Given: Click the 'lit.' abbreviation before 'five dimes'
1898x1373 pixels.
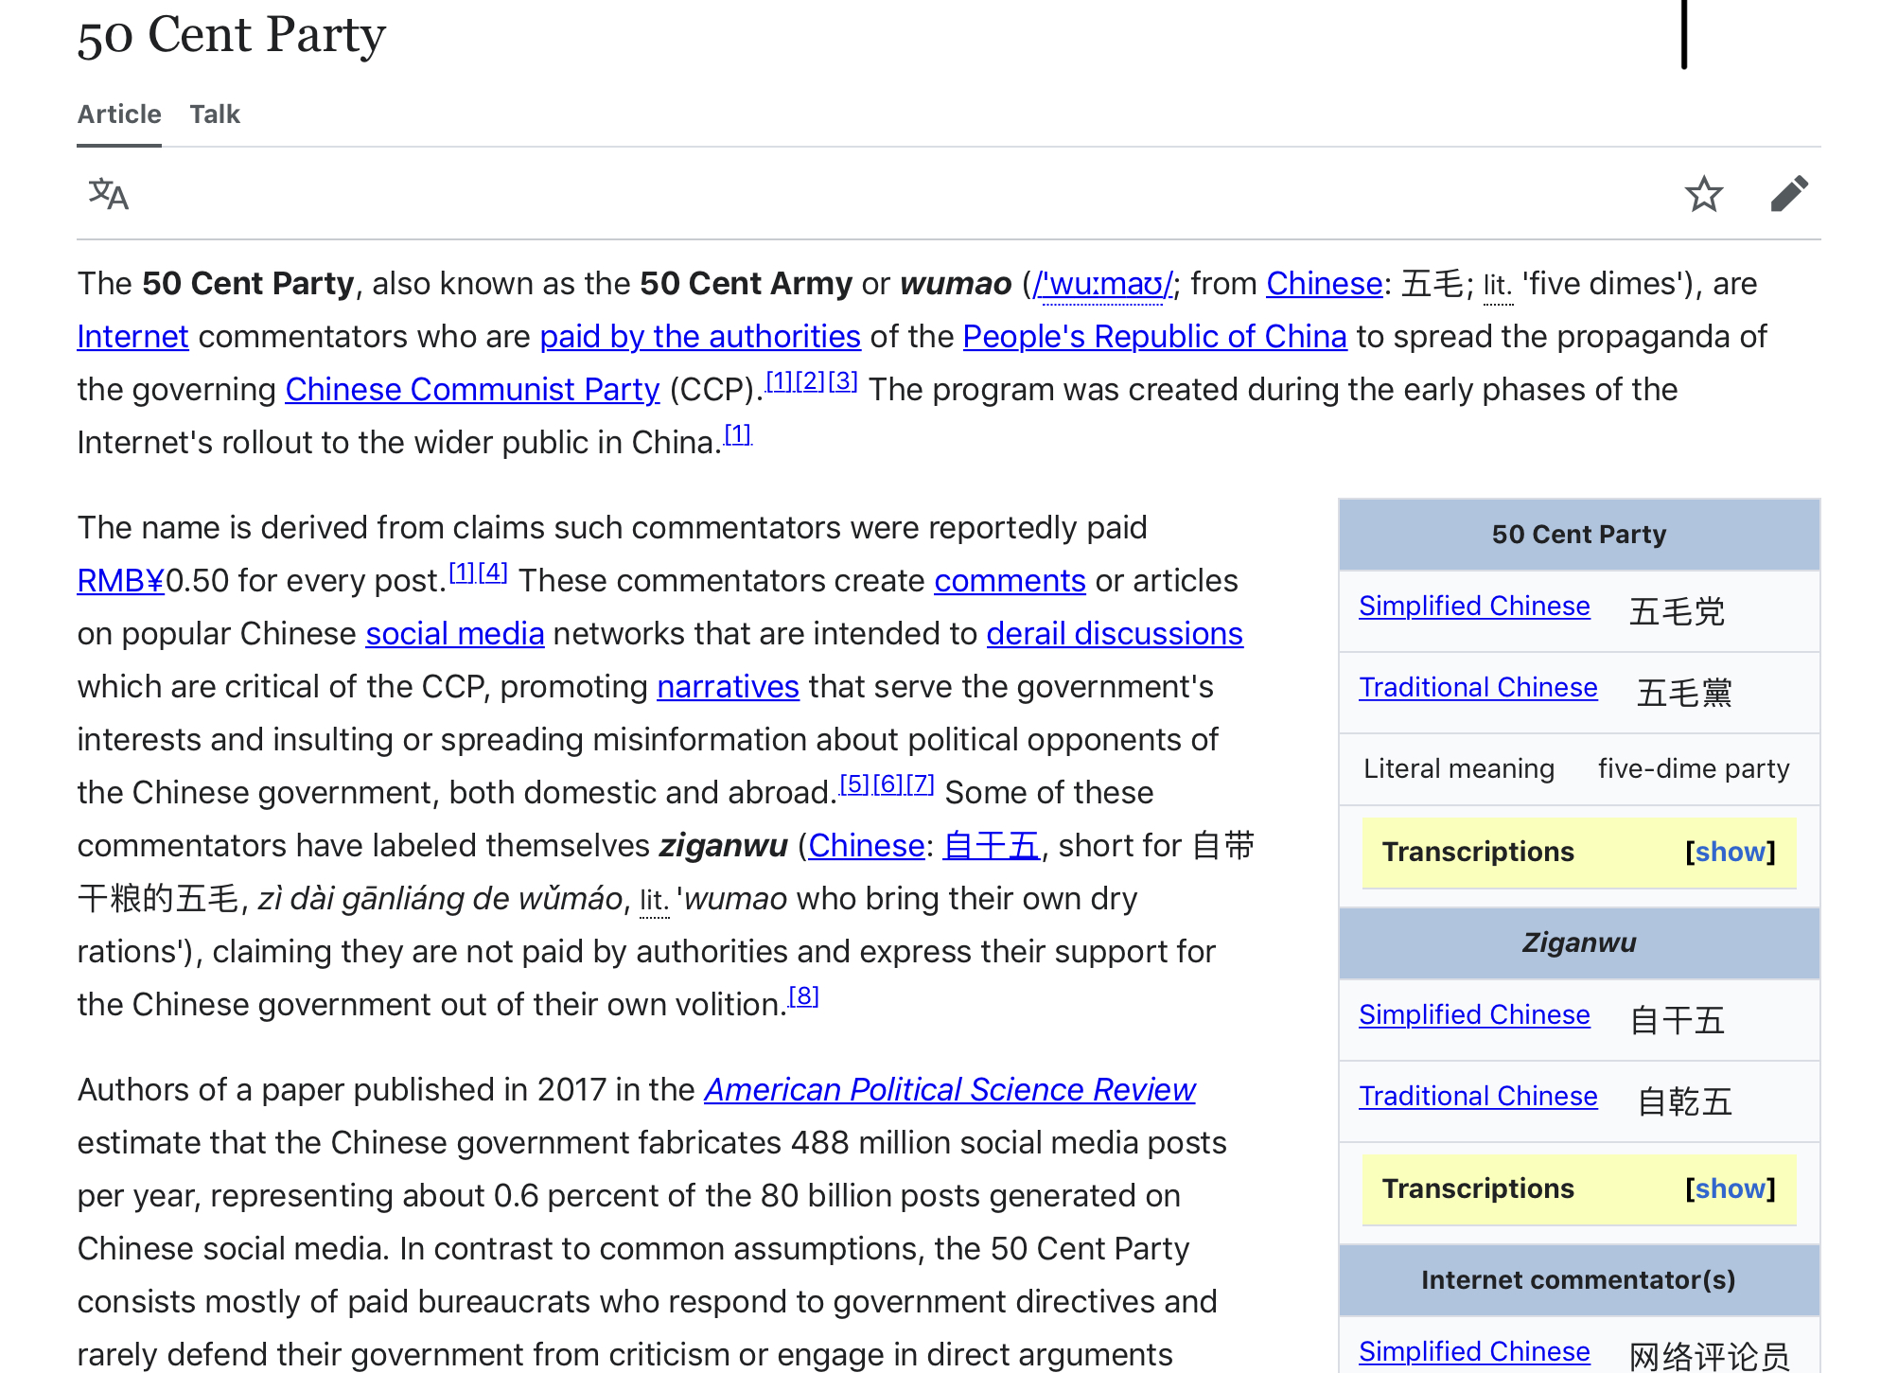Looking at the screenshot, I should (1498, 285).
